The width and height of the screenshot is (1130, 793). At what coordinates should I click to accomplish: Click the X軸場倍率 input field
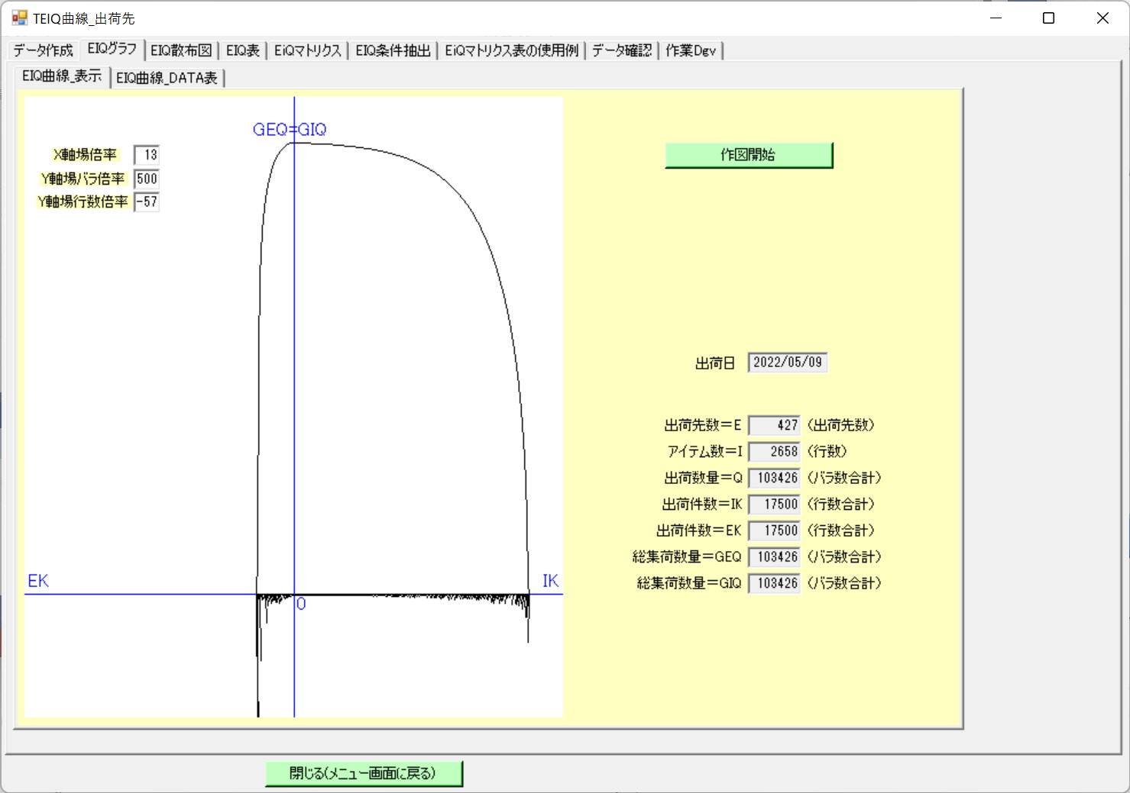[x=147, y=155]
